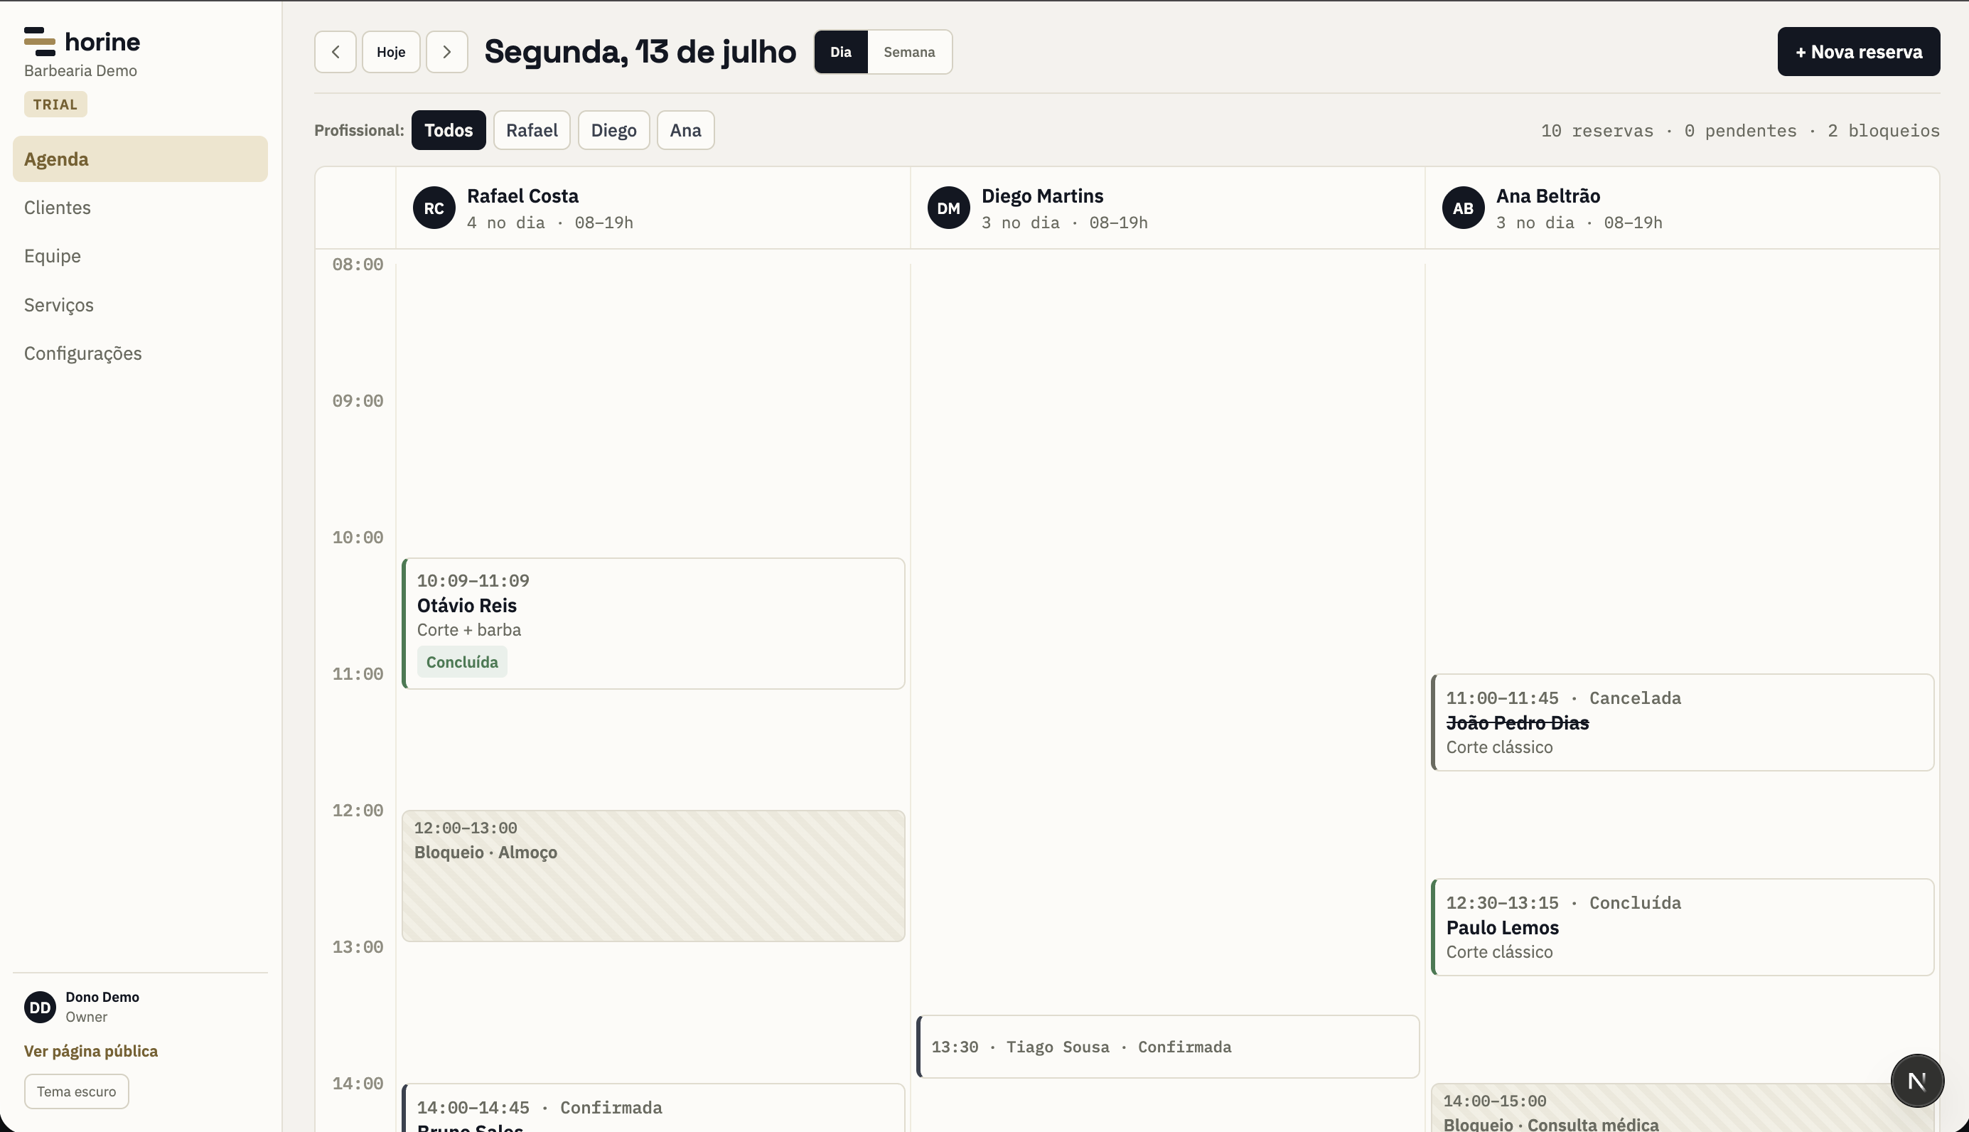Click the Segunda, 13 de julho heading

[x=640, y=51]
